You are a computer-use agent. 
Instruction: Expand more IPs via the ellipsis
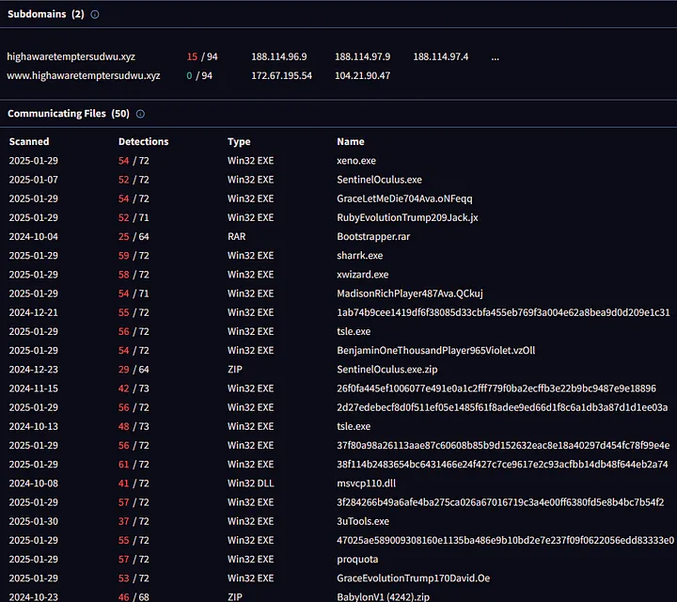click(496, 57)
